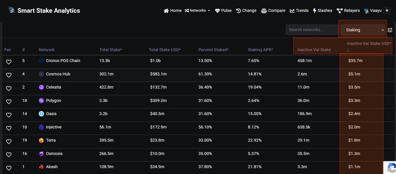Select Cosmos Hub 14.81% staking APR
The height and width of the screenshot is (174, 396).
(x=255, y=74)
